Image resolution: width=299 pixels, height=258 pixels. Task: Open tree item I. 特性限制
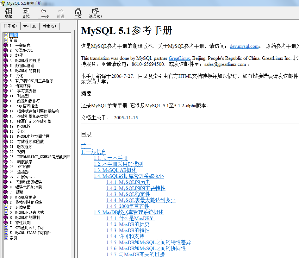[x=20, y=223]
